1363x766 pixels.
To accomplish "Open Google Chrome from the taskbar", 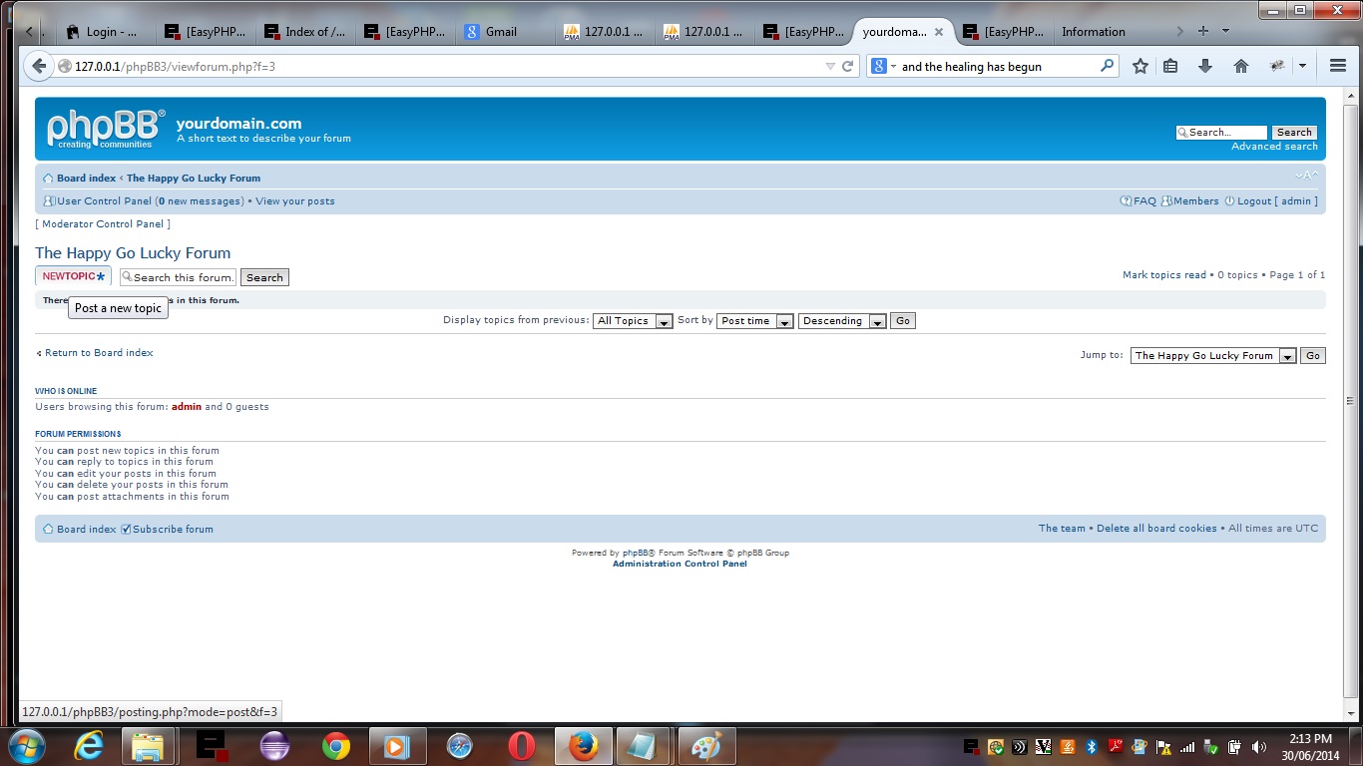I will (x=336, y=745).
